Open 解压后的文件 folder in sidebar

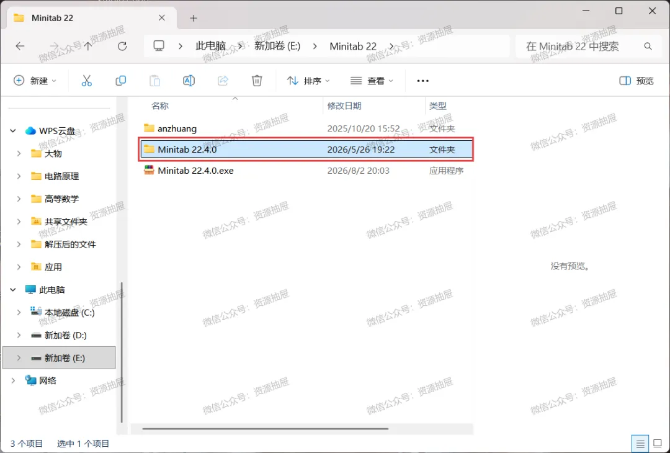pos(70,244)
